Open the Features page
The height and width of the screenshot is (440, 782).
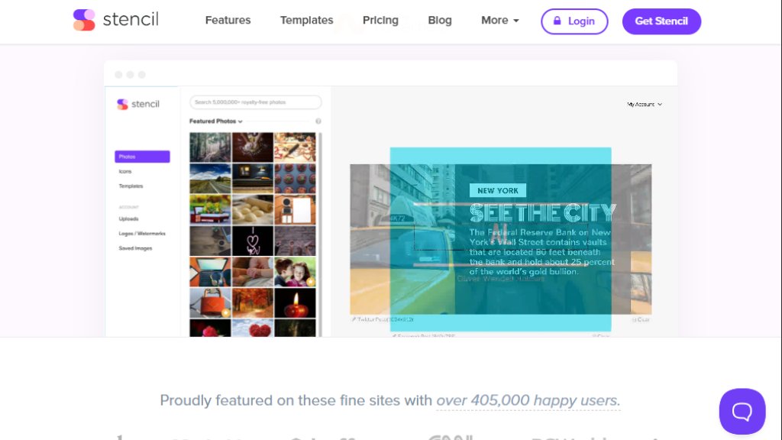coord(228,21)
